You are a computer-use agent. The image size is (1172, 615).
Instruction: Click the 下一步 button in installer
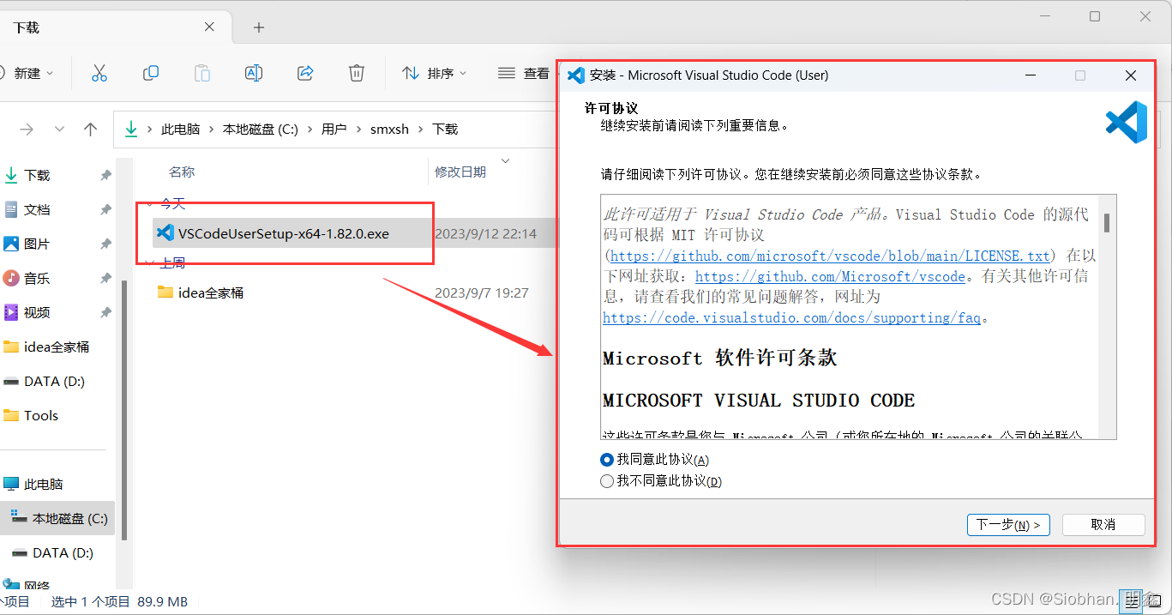click(x=1007, y=525)
